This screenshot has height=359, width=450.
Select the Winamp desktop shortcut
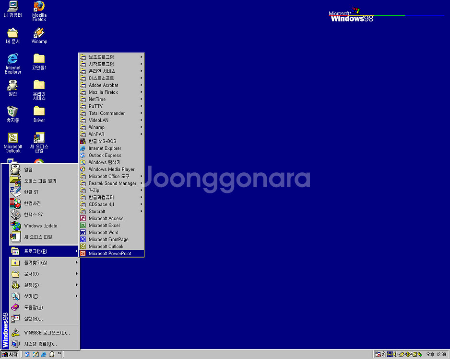coord(39,35)
